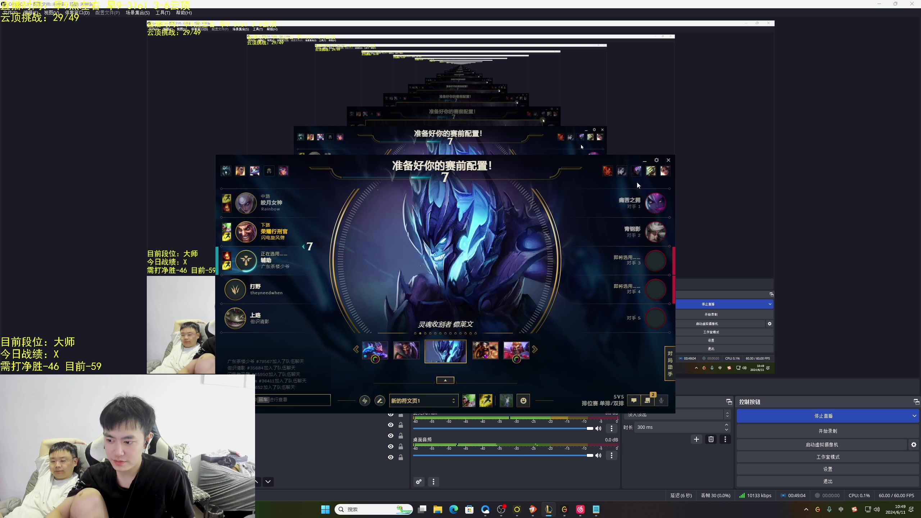Open File Explorer on the taskbar
This screenshot has width=921, height=518.
pos(438,509)
